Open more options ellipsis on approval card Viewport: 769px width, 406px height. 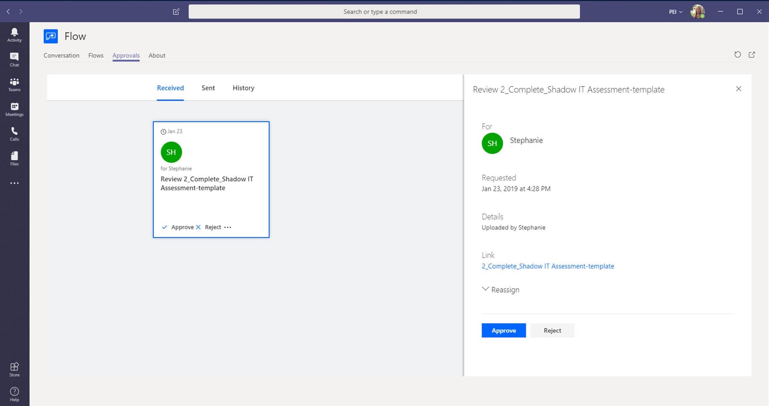228,227
